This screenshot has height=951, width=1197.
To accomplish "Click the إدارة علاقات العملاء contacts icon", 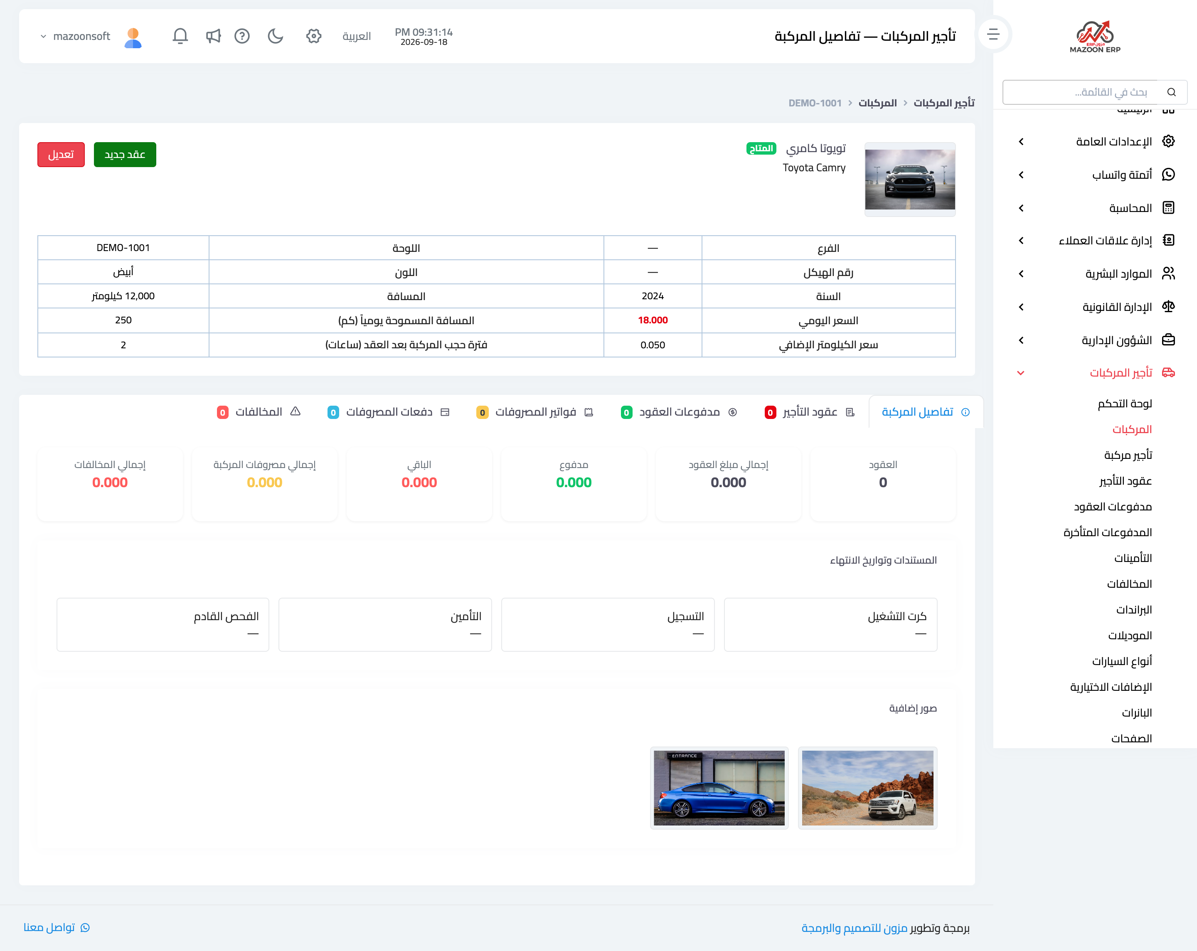I will pyautogui.click(x=1168, y=240).
